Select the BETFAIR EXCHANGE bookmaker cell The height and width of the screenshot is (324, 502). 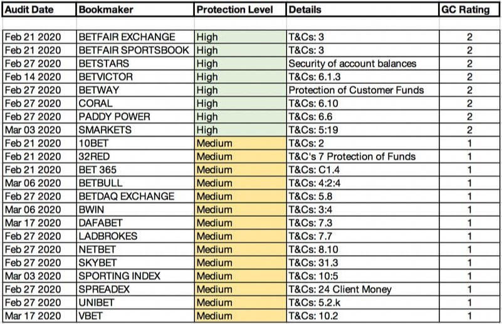(135, 37)
